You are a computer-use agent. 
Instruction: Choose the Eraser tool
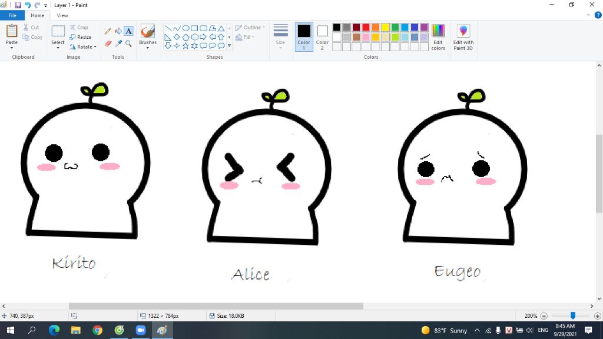tap(108, 44)
